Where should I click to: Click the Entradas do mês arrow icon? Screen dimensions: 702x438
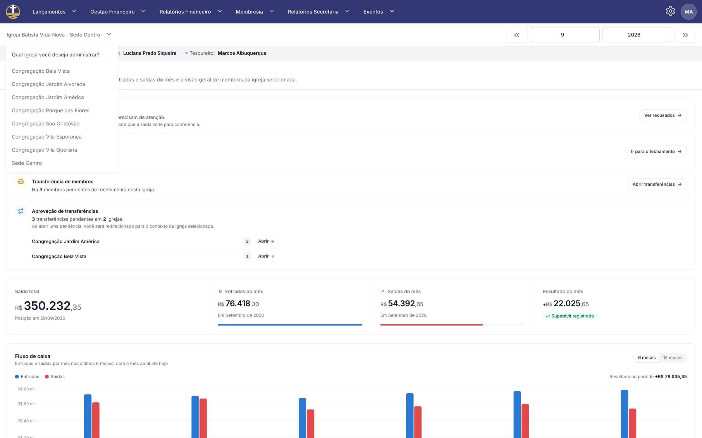[221, 291]
